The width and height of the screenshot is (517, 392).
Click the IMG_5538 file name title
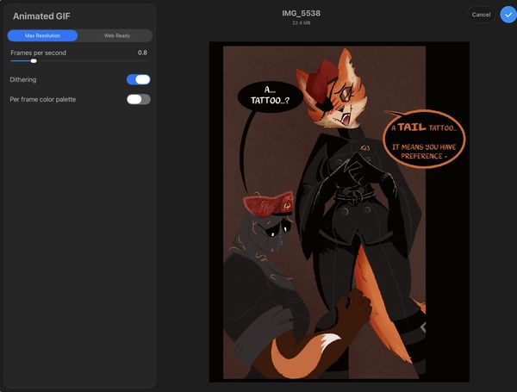click(301, 13)
